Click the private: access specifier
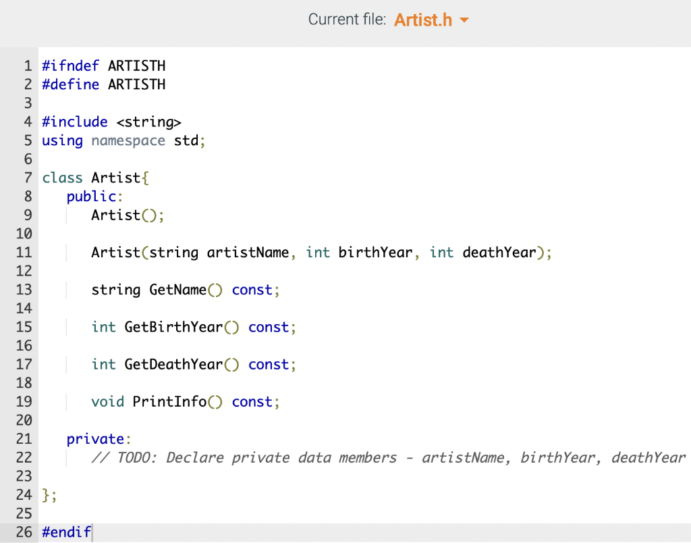Viewport: 691px width, 543px height. click(96, 438)
